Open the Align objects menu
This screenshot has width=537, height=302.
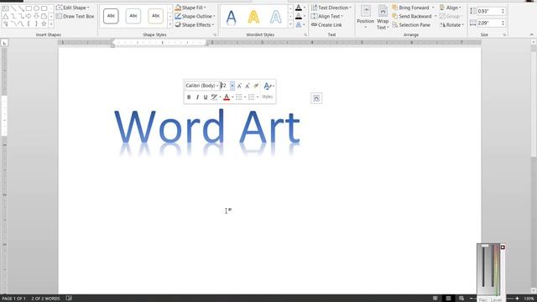[451, 8]
